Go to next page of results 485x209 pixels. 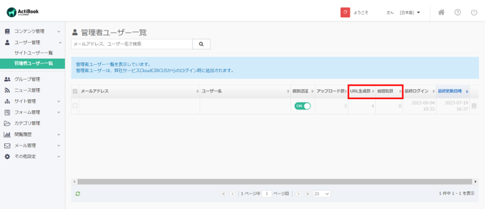click(x=298, y=194)
